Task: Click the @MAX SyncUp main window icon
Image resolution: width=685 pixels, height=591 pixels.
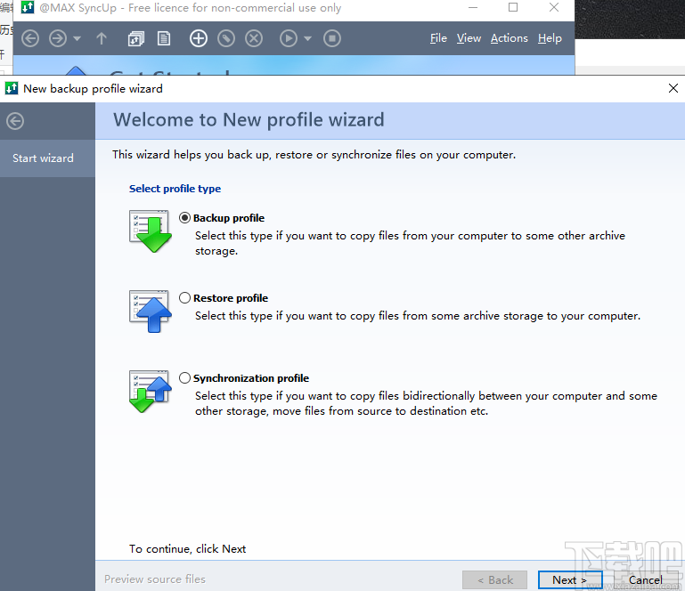Action: tap(28, 7)
